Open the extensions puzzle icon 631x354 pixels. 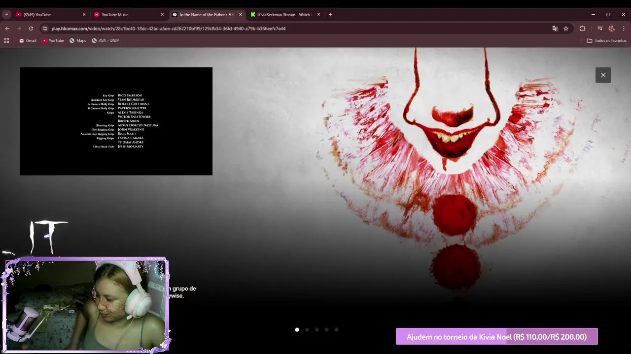pos(582,29)
